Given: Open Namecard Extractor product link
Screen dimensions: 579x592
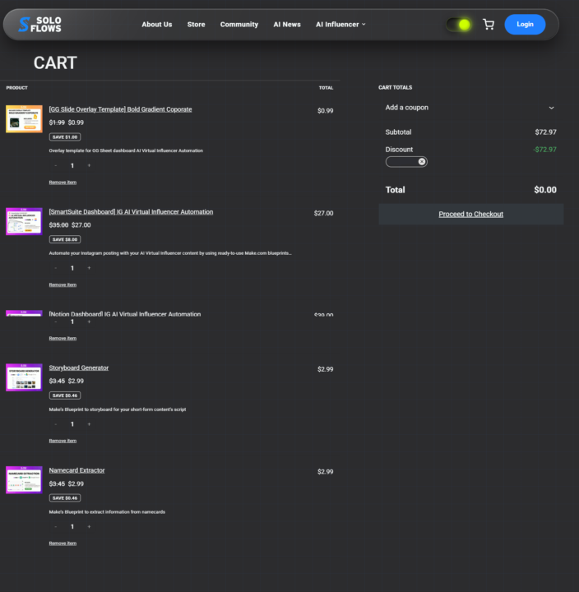Looking at the screenshot, I should 76,470.
